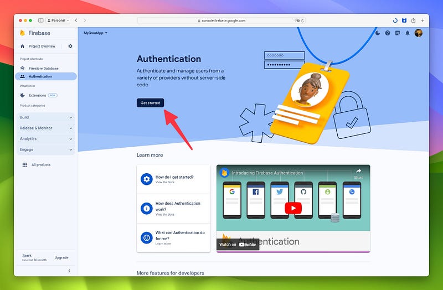Click the Extensions icon in sidebar

(x=23, y=95)
